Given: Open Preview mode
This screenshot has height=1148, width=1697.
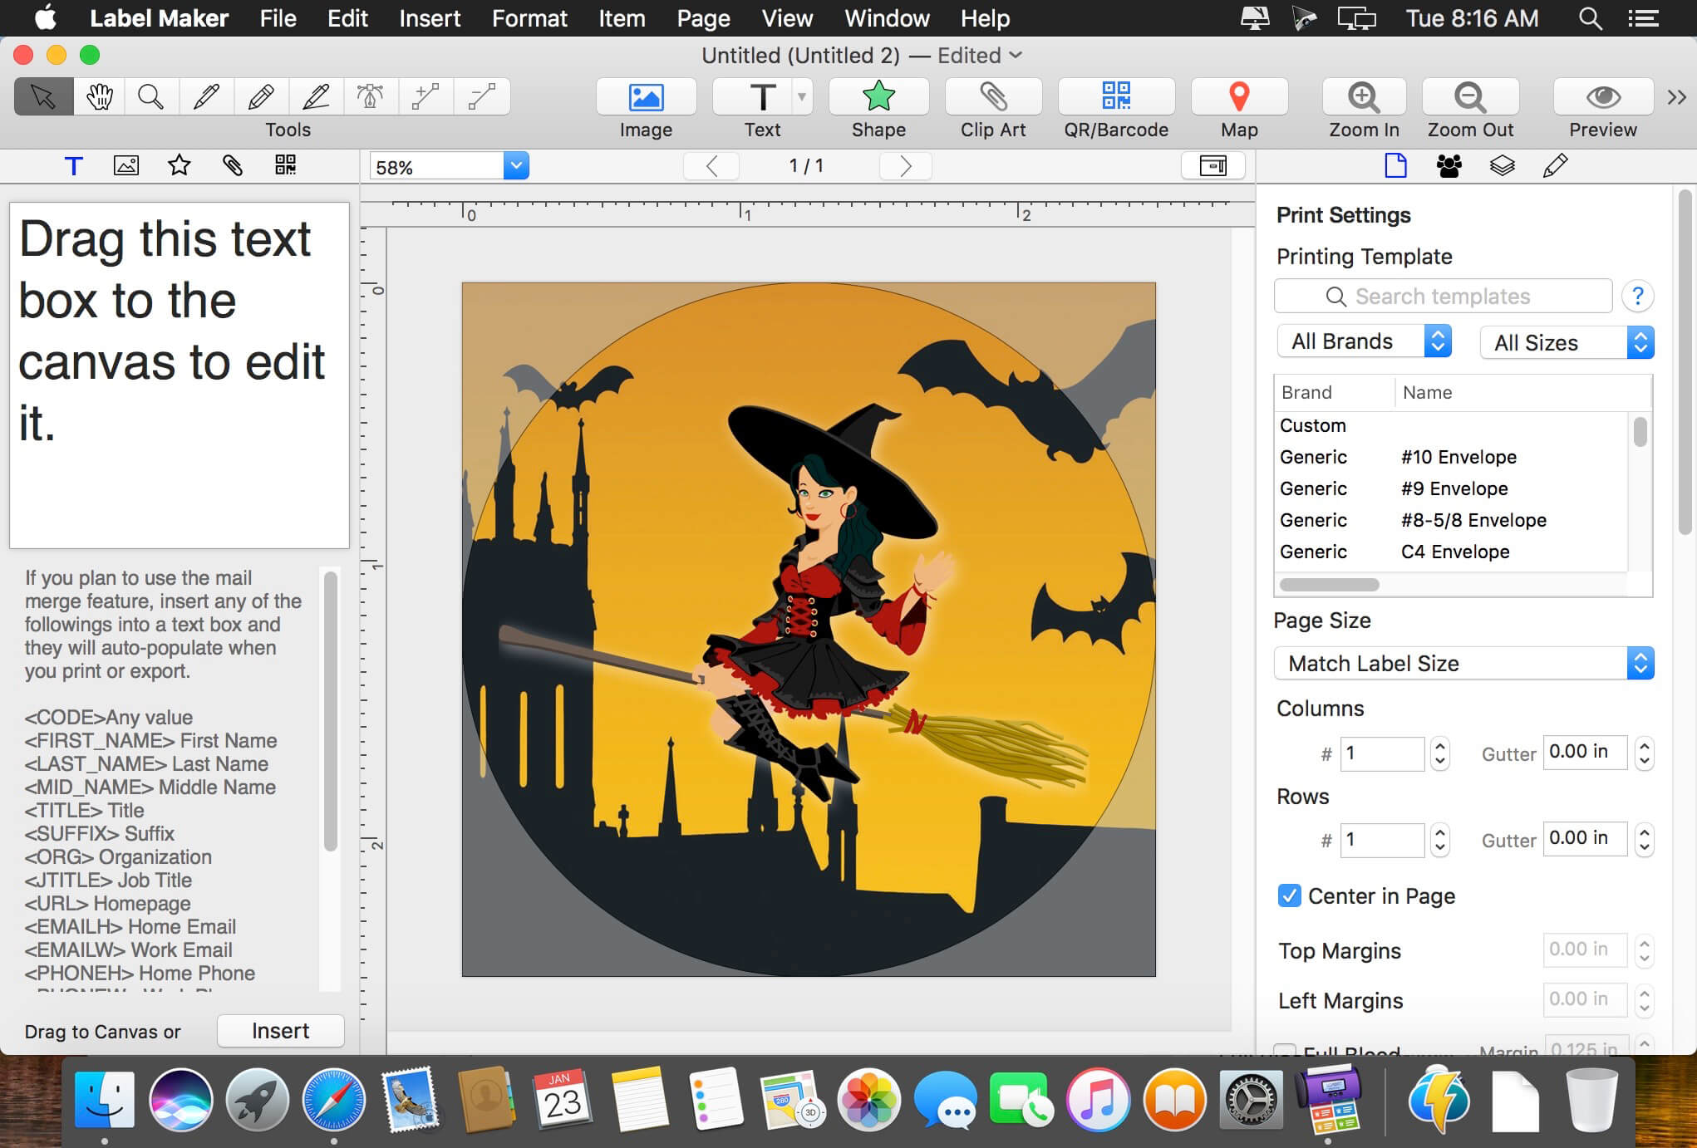Looking at the screenshot, I should coord(1602,97).
